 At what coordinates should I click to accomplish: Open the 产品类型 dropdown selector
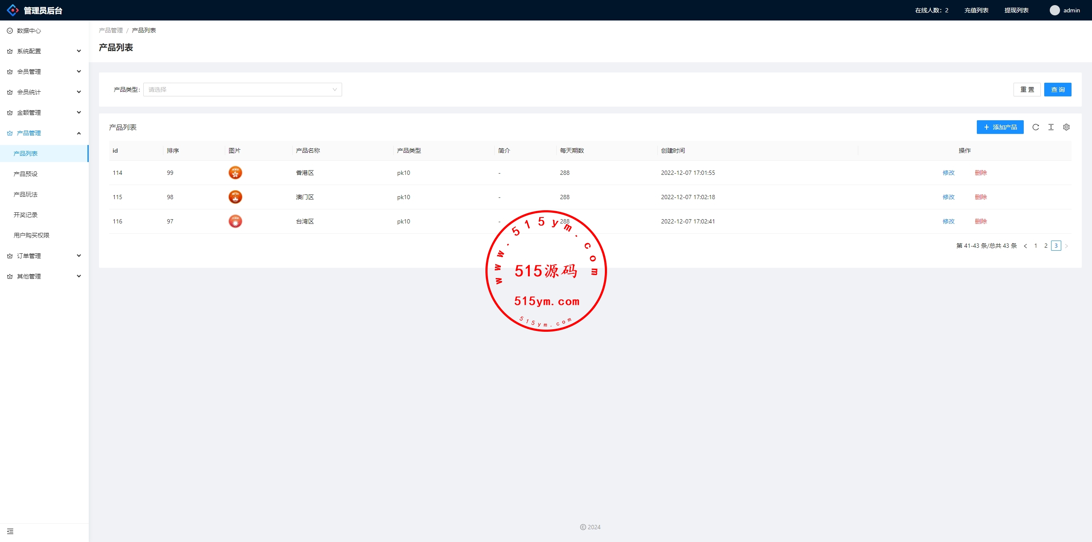point(242,90)
